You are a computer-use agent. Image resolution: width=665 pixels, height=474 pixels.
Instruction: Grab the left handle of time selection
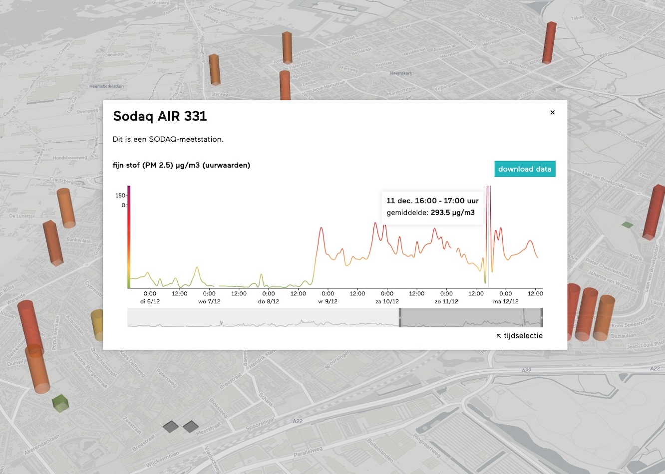point(400,317)
